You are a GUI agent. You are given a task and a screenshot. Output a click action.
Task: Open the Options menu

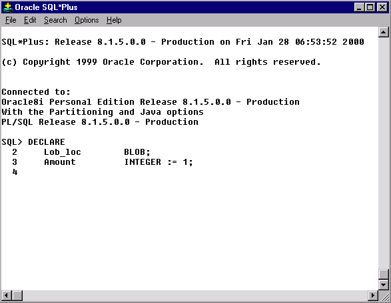pyautogui.click(x=87, y=20)
